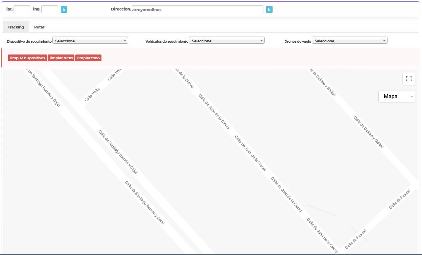Click the Drones de vuelo label text
The height and width of the screenshot is (255, 422).
[x=298, y=41]
